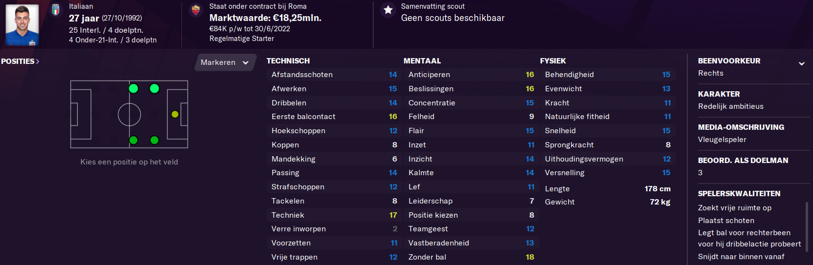Select the upper-left green pitch position dot

134,88
